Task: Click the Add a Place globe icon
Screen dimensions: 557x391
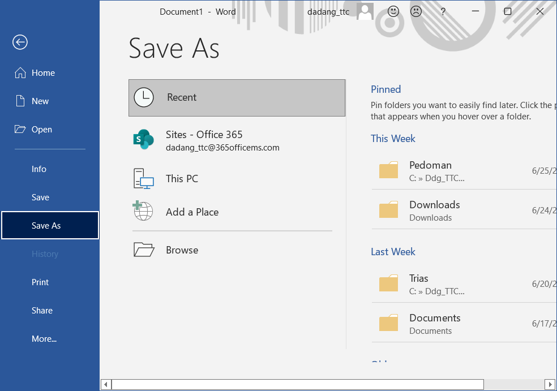Action: click(x=143, y=211)
